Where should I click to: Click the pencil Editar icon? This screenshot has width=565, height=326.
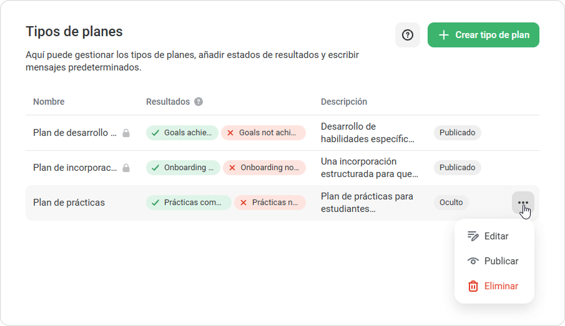(473, 236)
